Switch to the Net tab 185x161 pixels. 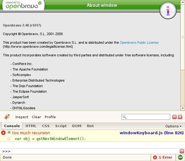tap(90, 126)
